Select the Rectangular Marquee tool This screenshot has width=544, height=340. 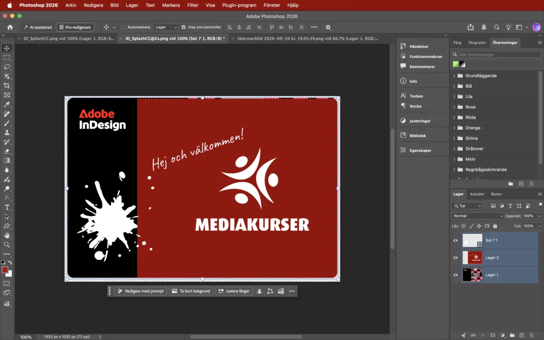pos(7,58)
